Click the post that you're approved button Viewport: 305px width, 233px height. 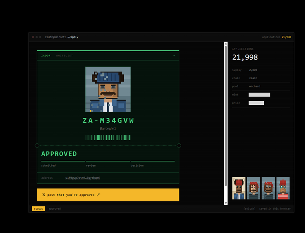click(x=108, y=195)
